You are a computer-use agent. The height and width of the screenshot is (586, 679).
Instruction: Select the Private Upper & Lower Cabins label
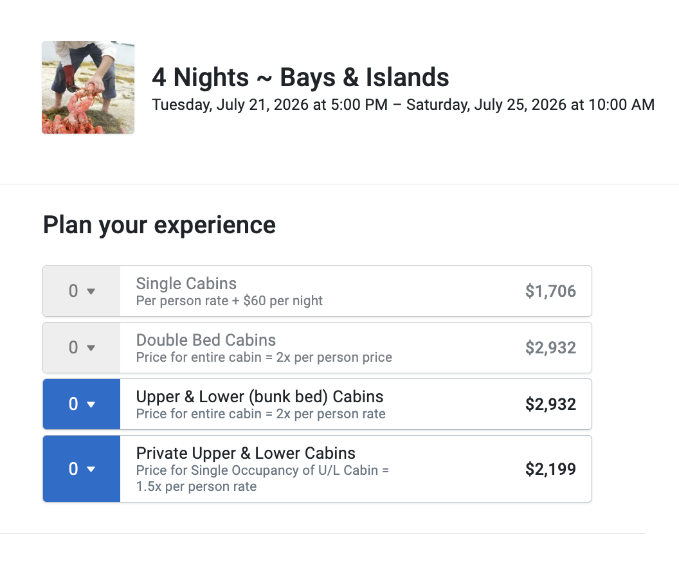[x=246, y=453]
